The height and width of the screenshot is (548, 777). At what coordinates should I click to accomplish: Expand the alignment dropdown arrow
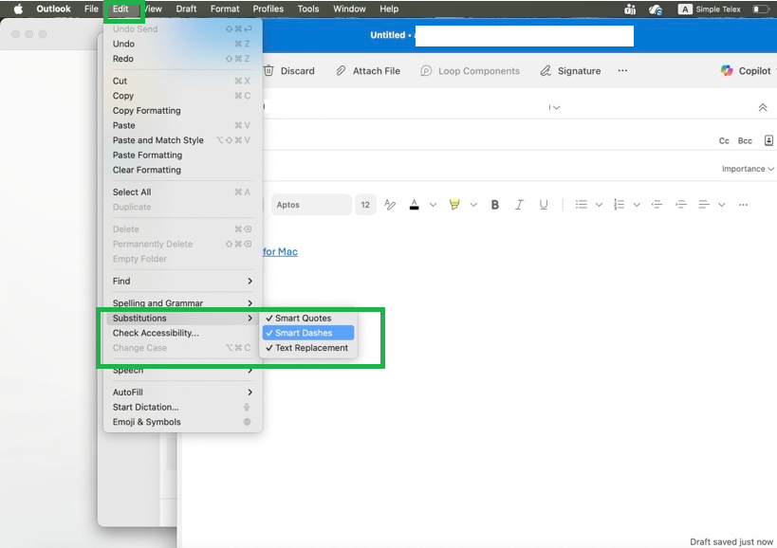tap(722, 205)
